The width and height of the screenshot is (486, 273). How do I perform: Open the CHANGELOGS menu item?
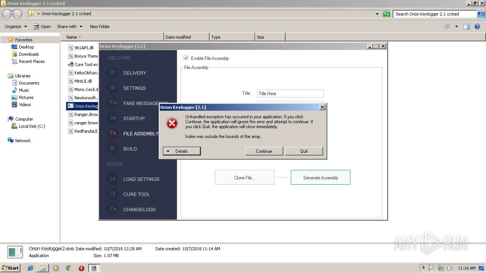[139, 209]
